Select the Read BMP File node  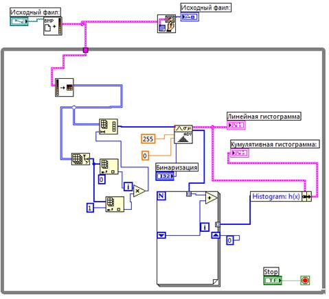[x=53, y=26]
